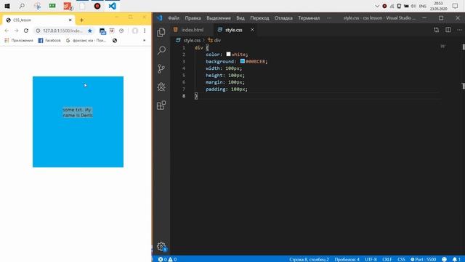The width and height of the screenshot is (465, 262).
Task: Click the VS Code logo icon in the title bar
Action: [x=160, y=18]
